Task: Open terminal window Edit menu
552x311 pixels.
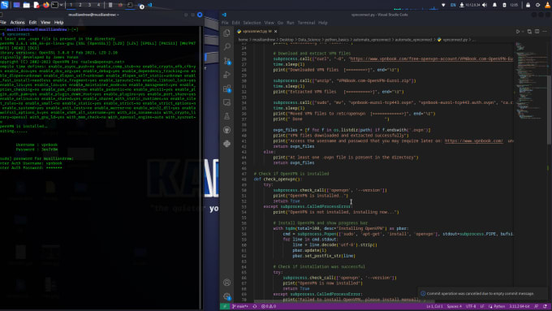Action: coord(32,22)
